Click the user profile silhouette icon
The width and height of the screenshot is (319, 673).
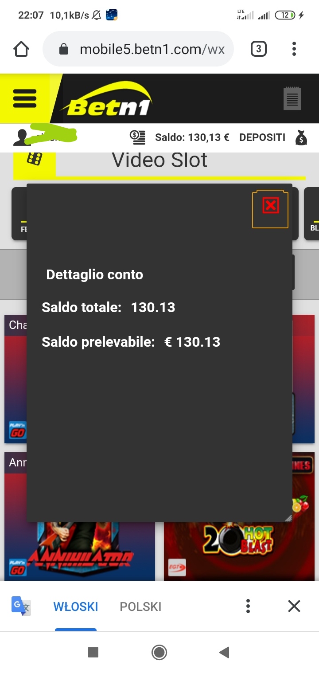(19, 138)
